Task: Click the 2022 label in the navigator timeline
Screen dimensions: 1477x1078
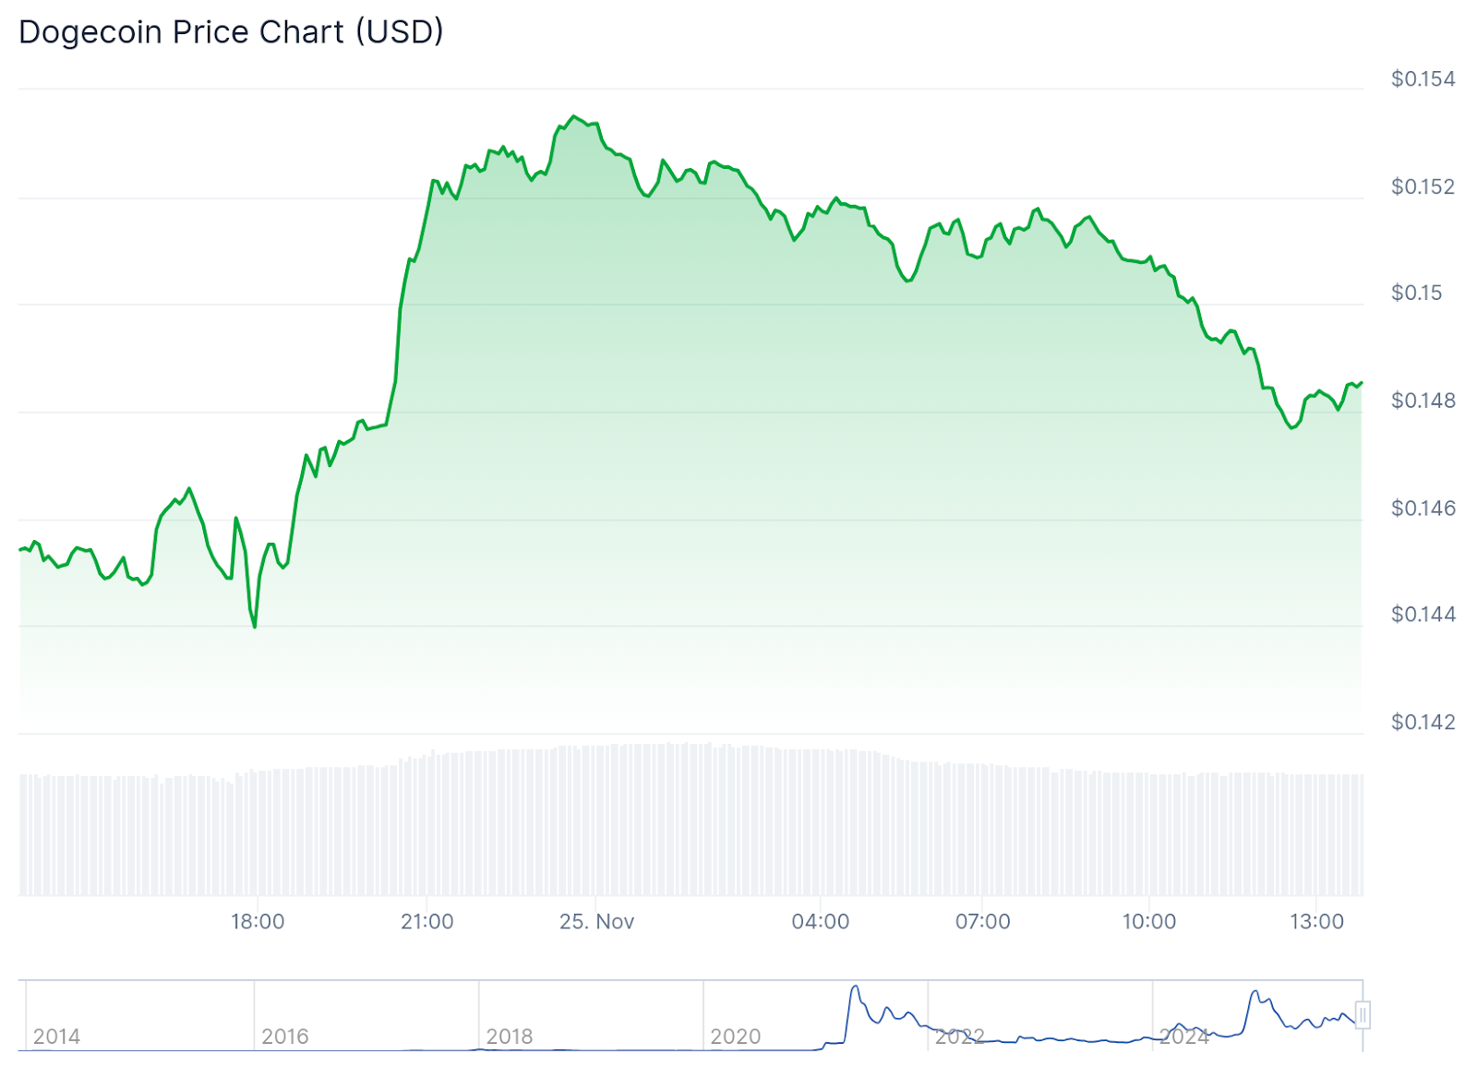Action: [959, 1036]
